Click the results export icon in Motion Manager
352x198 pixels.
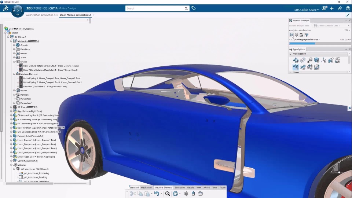[301, 35]
